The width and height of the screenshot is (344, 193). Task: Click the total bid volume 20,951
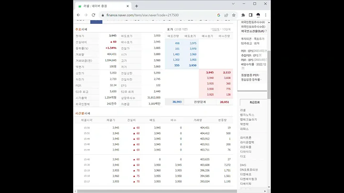(x=224, y=102)
